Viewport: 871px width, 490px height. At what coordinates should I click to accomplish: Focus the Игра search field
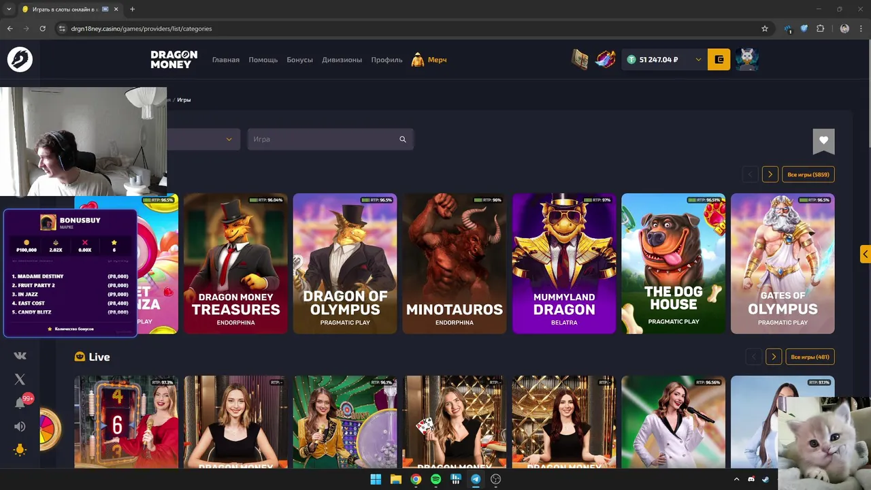pyautogui.click(x=330, y=139)
